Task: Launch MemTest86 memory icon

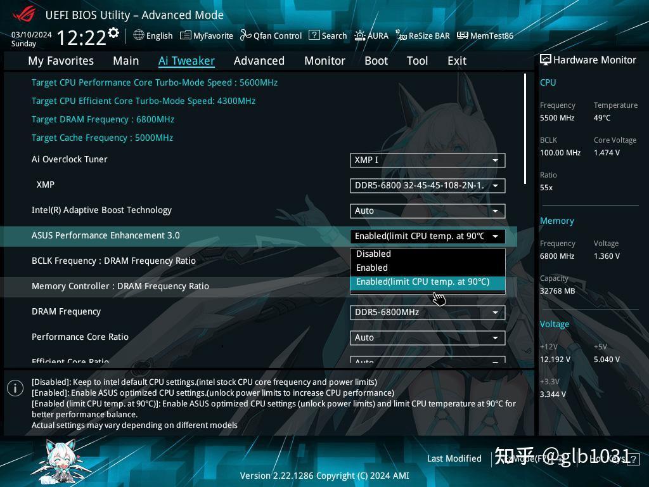Action: pos(462,36)
